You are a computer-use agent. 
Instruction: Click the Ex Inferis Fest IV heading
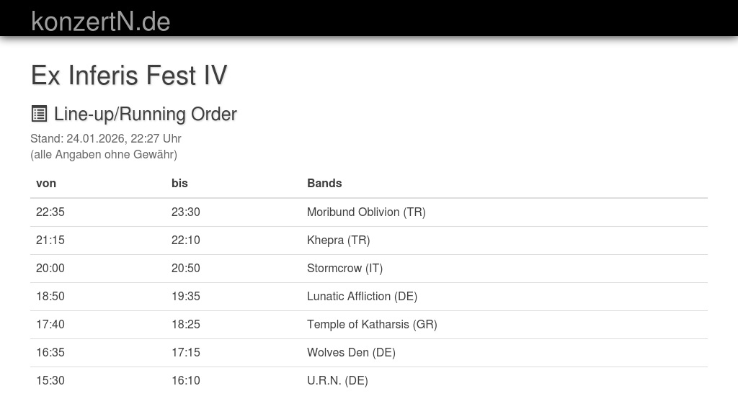129,75
